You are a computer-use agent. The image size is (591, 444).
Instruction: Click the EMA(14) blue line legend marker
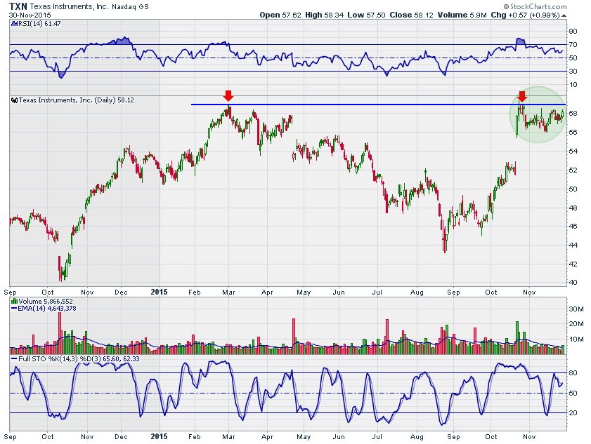point(14,308)
